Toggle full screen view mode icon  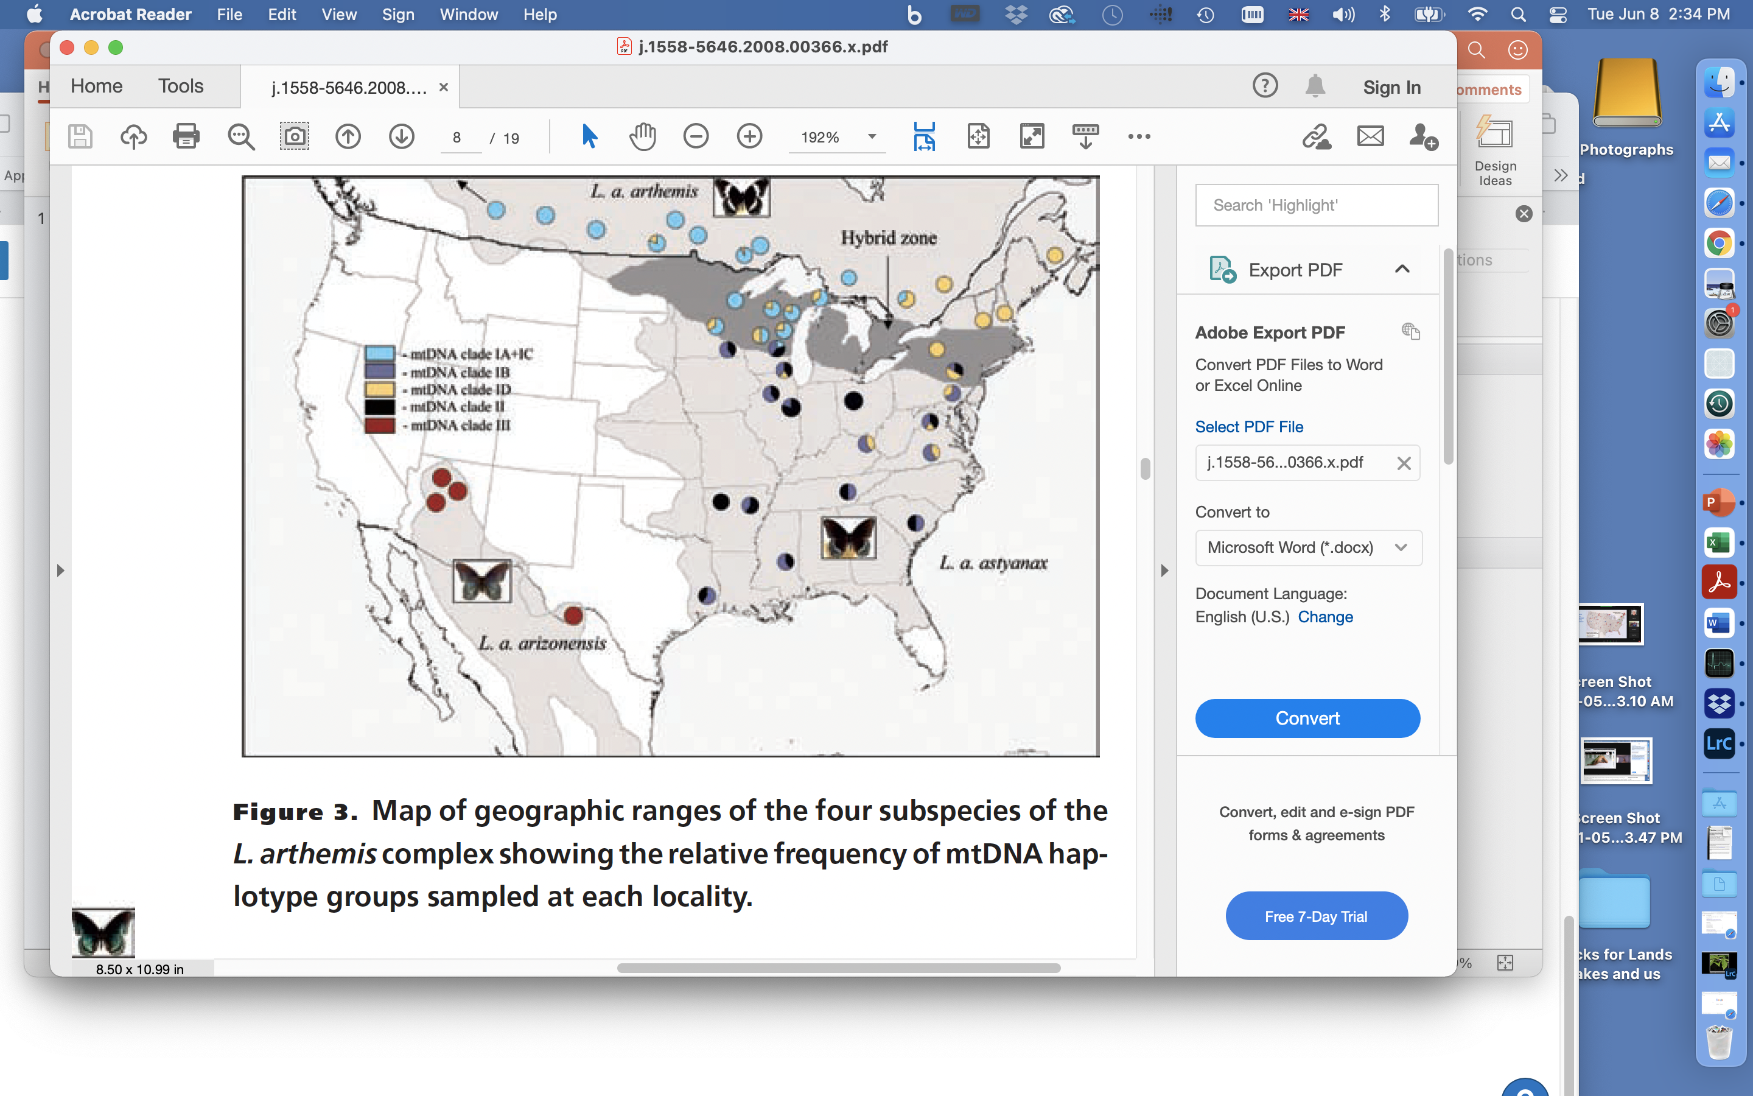click(1032, 136)
